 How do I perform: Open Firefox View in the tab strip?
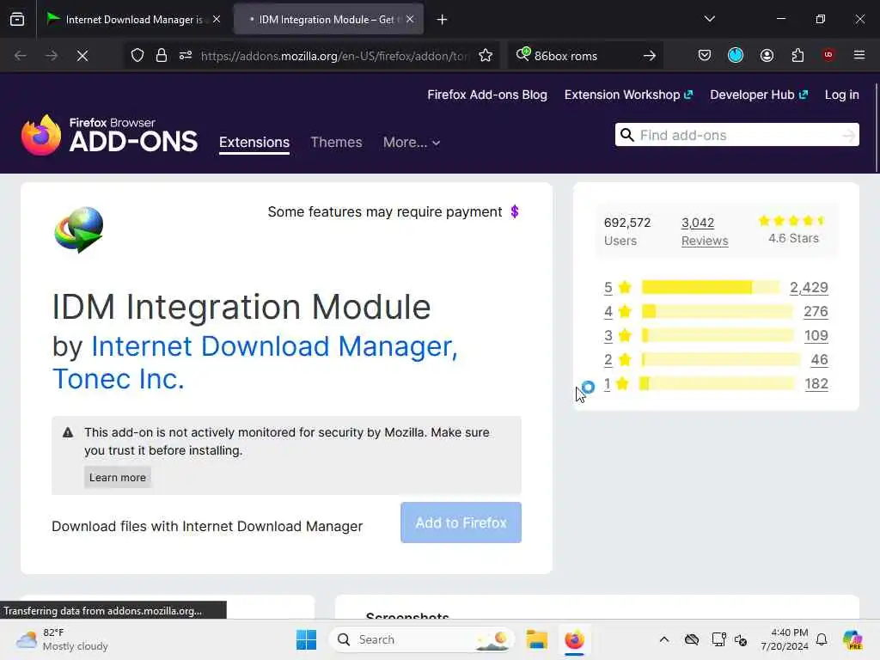pos(17,20)
